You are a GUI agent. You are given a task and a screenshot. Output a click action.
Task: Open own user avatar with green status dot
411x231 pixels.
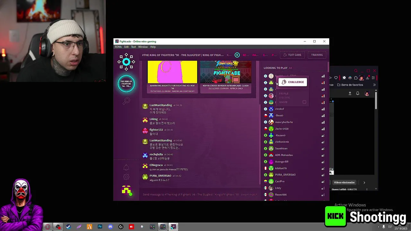[127, 190]
